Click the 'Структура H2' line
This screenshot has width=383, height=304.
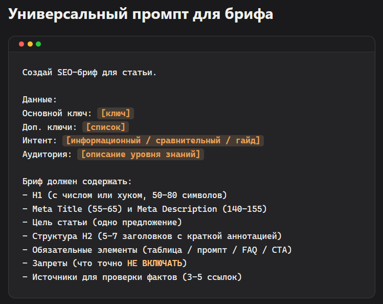click(x=152, y=236)
